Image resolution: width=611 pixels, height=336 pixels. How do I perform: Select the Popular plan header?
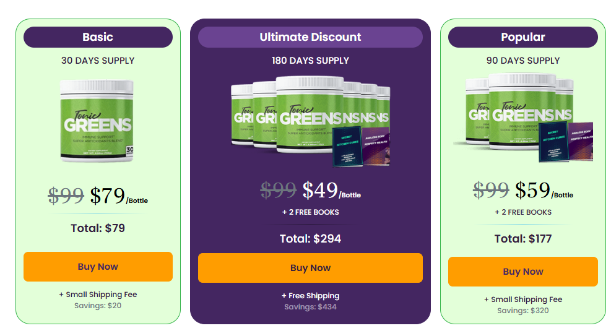[x=523, y=37]
